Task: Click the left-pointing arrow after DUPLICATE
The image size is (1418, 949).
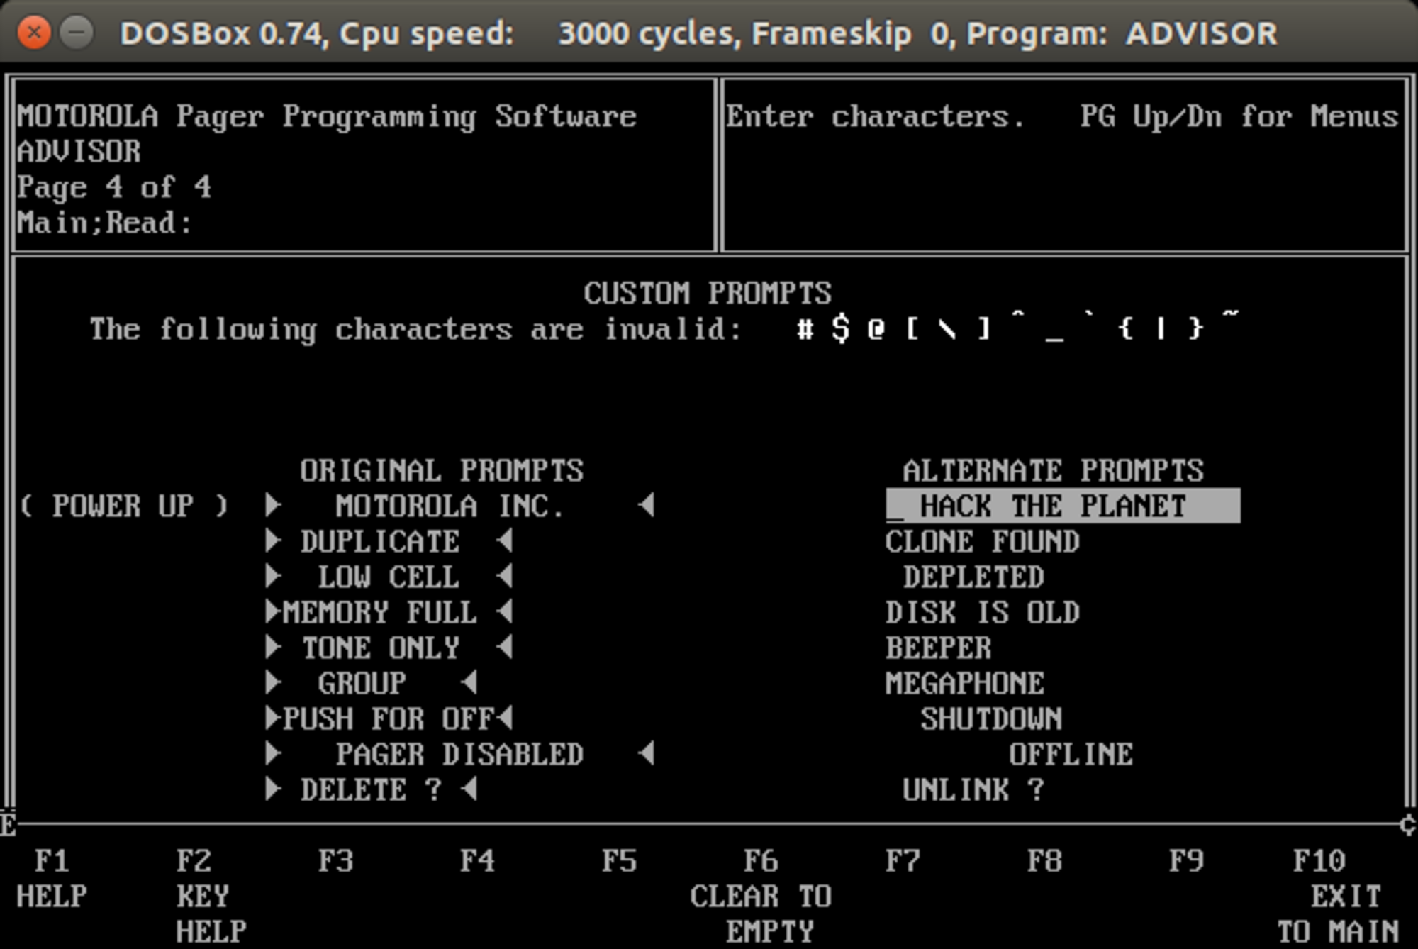Action: 504,541
